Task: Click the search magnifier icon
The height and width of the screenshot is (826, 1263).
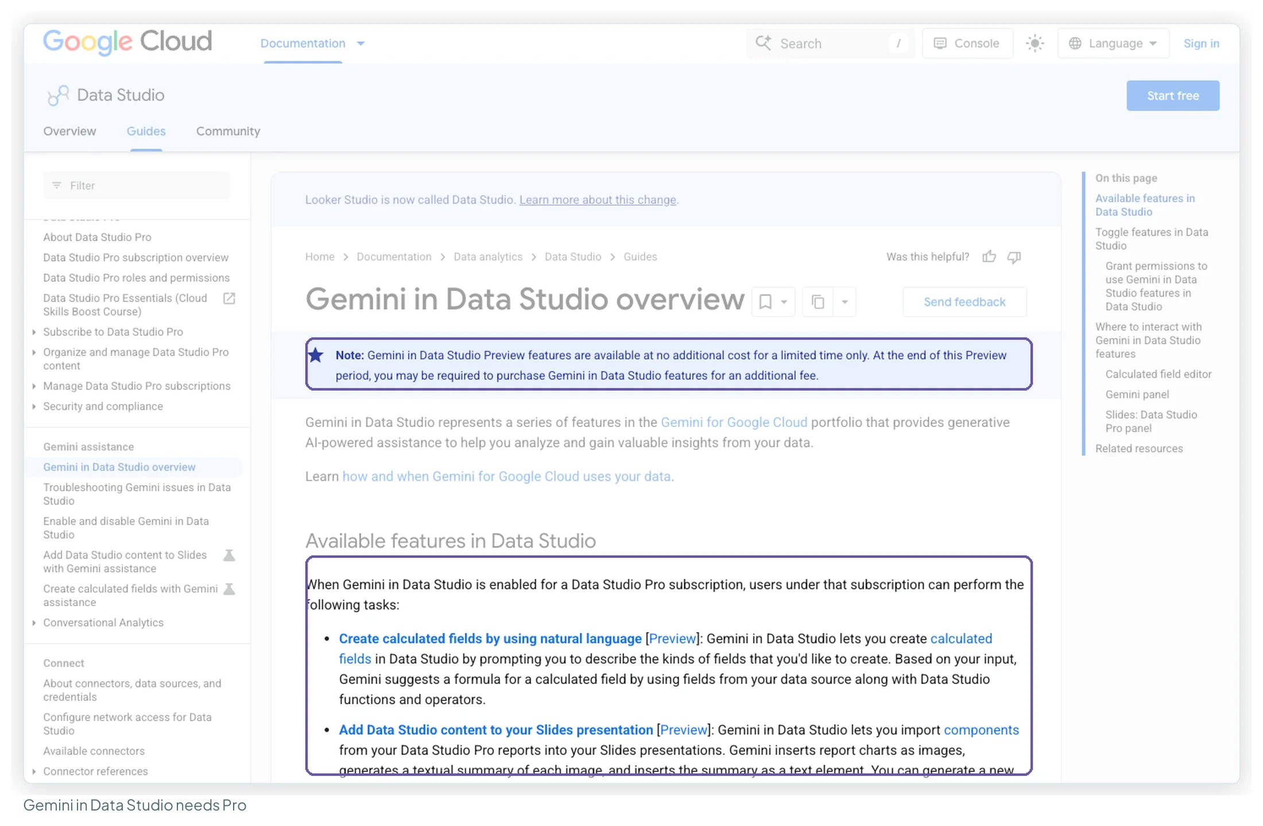Action: [x=763, y=43]
